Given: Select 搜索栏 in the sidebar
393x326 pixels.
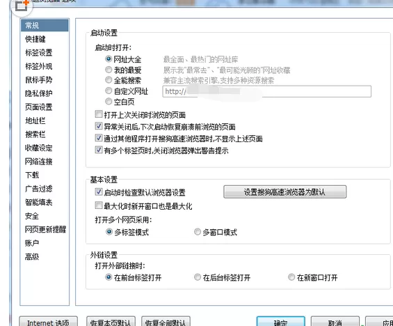Looking at the screenshot, I should click(x=35, y=134).
